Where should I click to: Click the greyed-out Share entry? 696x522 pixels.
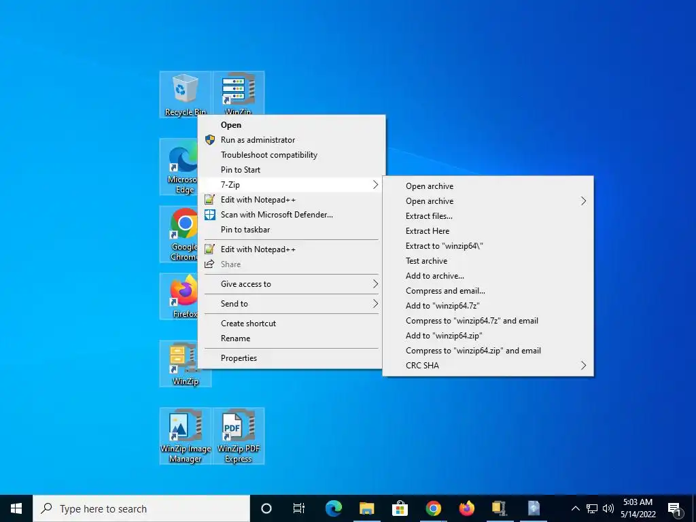pos(291,264)
